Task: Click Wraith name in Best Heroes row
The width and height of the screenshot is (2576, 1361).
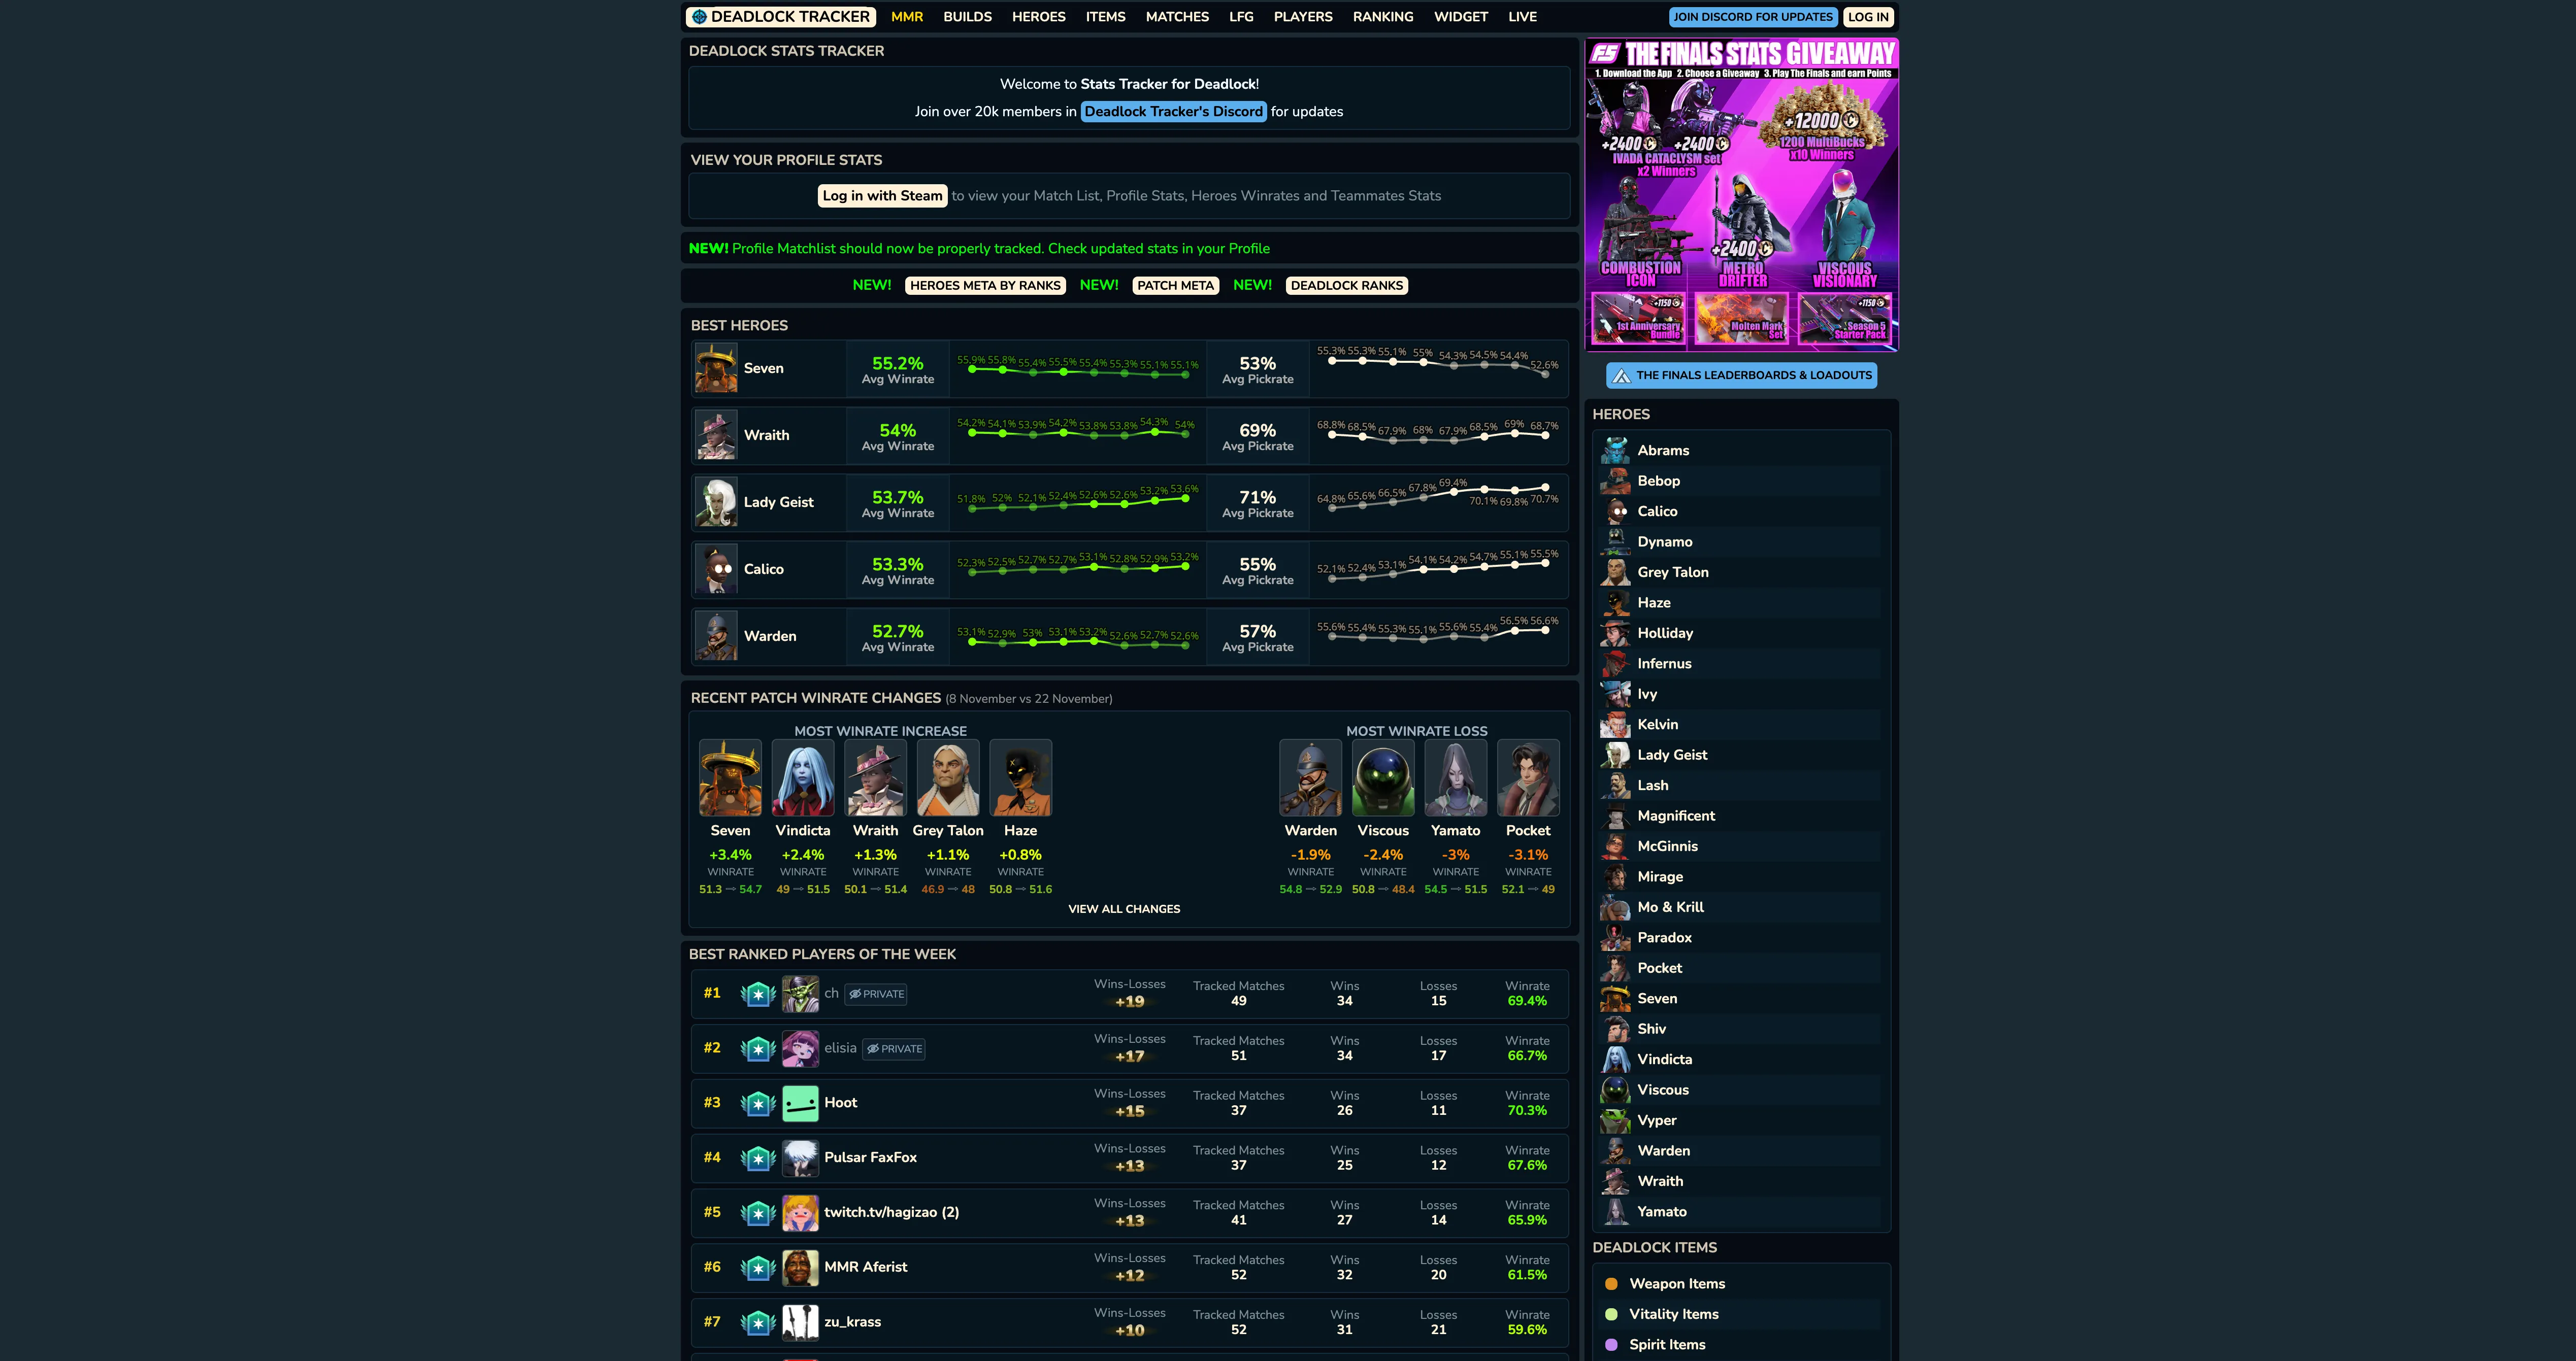Action: 766,436
